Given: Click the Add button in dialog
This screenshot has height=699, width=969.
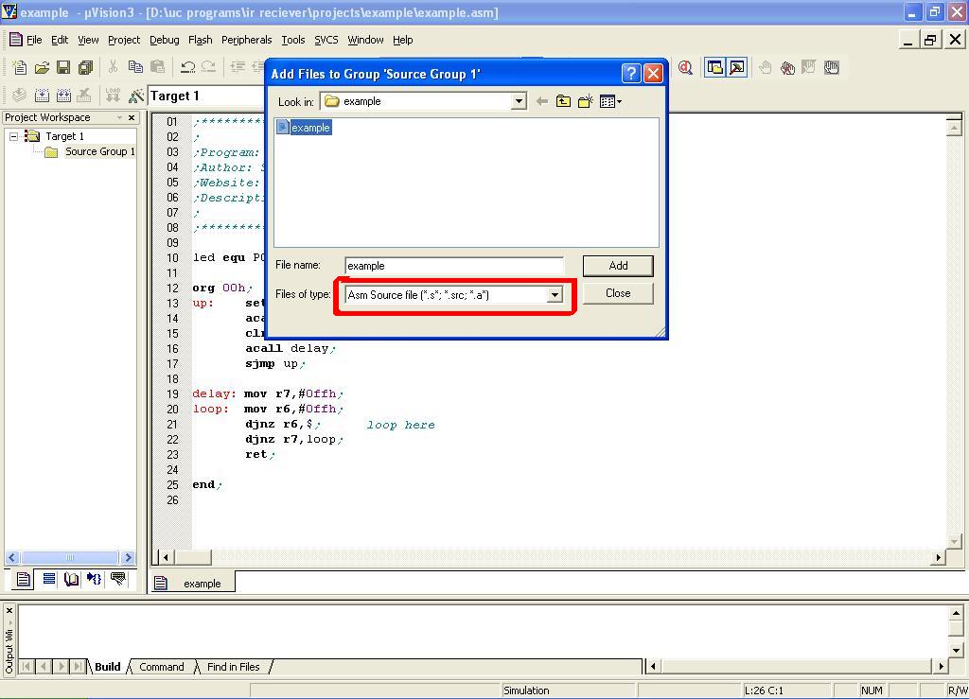Looking at the screenshot, I should tap(618, 266).
